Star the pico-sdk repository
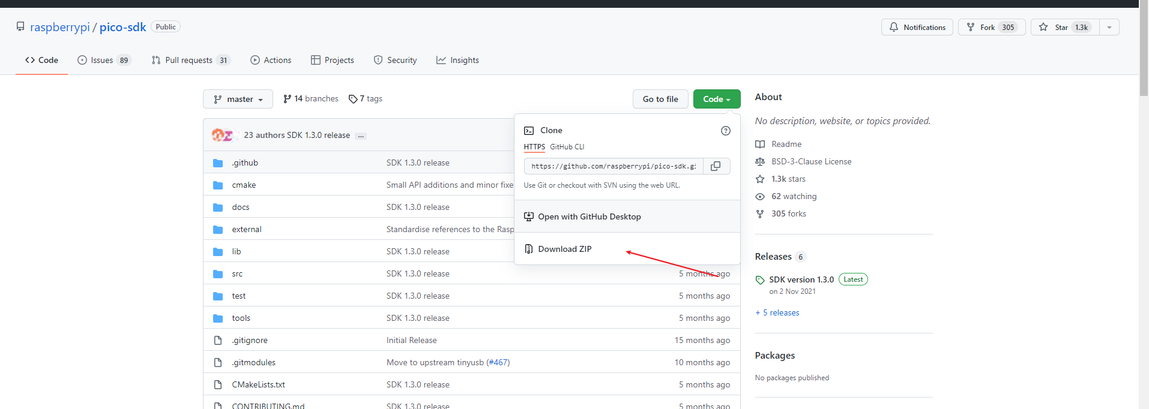This screenshot has height=409, width=1149. tap(1065, 27)
